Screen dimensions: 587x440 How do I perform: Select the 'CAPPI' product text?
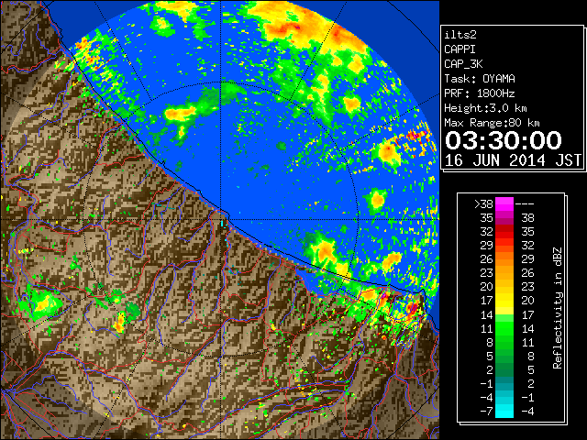[x=460, y=49]
